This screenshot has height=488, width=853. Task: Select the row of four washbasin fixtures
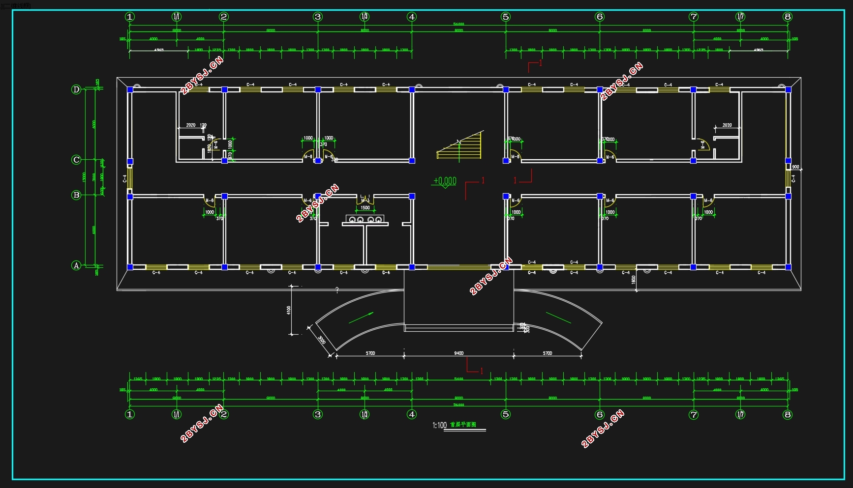click(x=365, y=219)
